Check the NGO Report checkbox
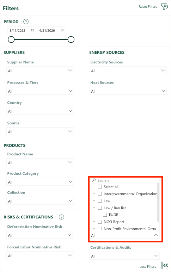This screenshot has height=272, width=171. (x=100, y=222)
